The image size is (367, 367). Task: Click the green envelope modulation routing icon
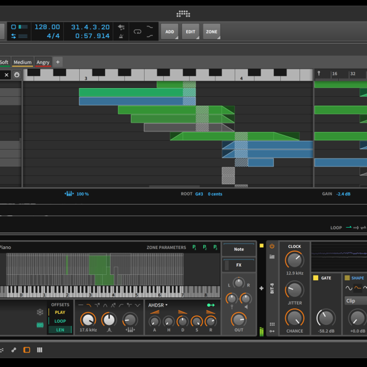211,305
